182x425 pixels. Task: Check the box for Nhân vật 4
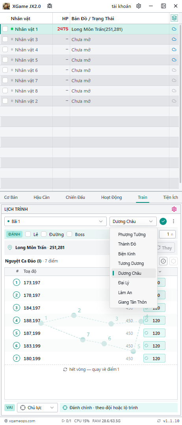5,49
